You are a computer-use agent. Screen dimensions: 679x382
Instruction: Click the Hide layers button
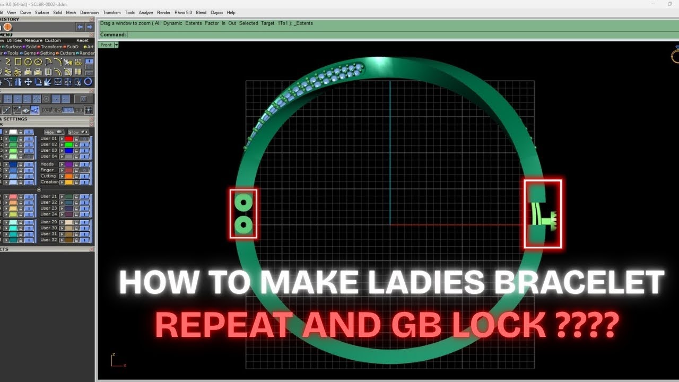(54, 132)
